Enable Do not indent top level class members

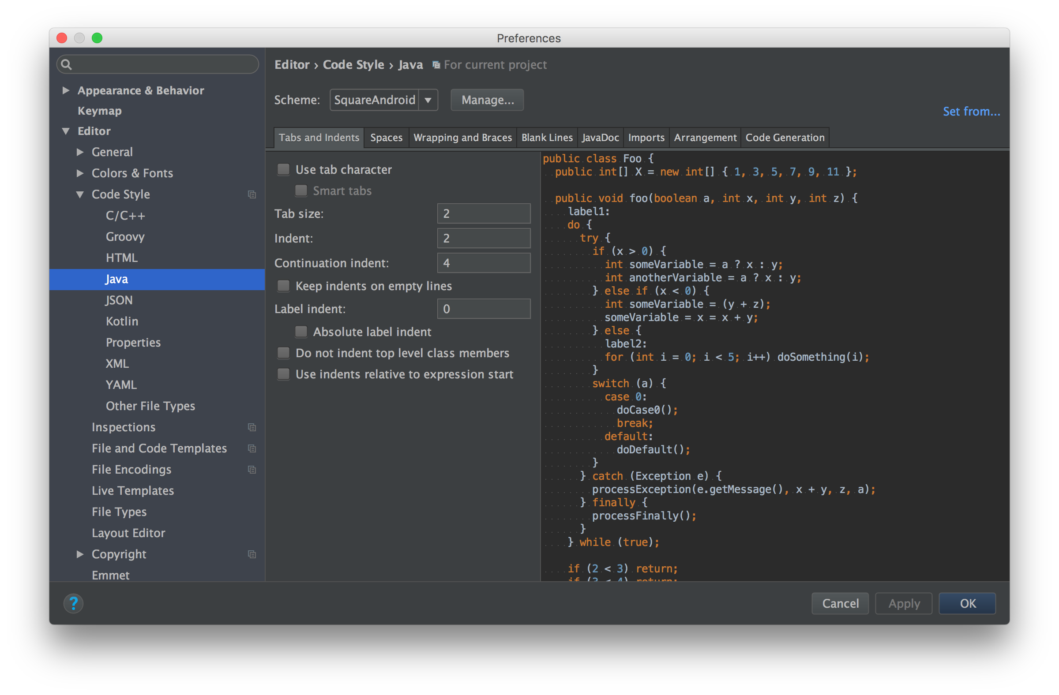coord(283,353)
